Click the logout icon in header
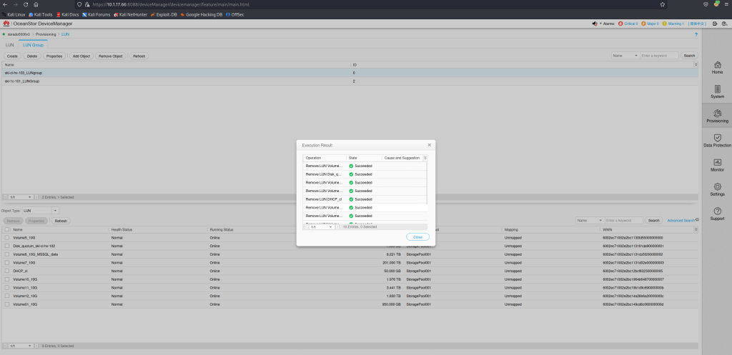The image size is (732, 355). [716, 24]
